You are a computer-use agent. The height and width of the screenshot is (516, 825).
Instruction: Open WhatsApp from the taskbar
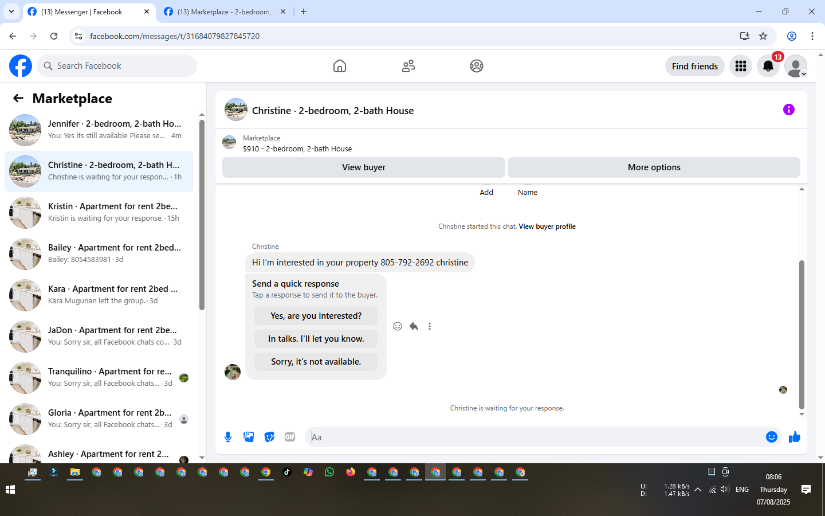point(329,472)
